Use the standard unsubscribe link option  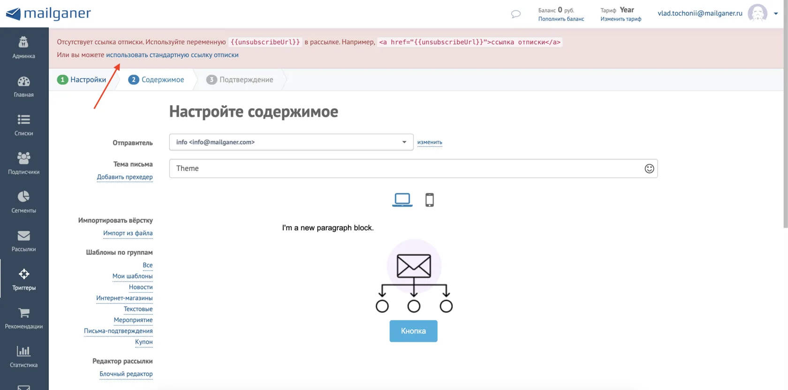point(172,55)
